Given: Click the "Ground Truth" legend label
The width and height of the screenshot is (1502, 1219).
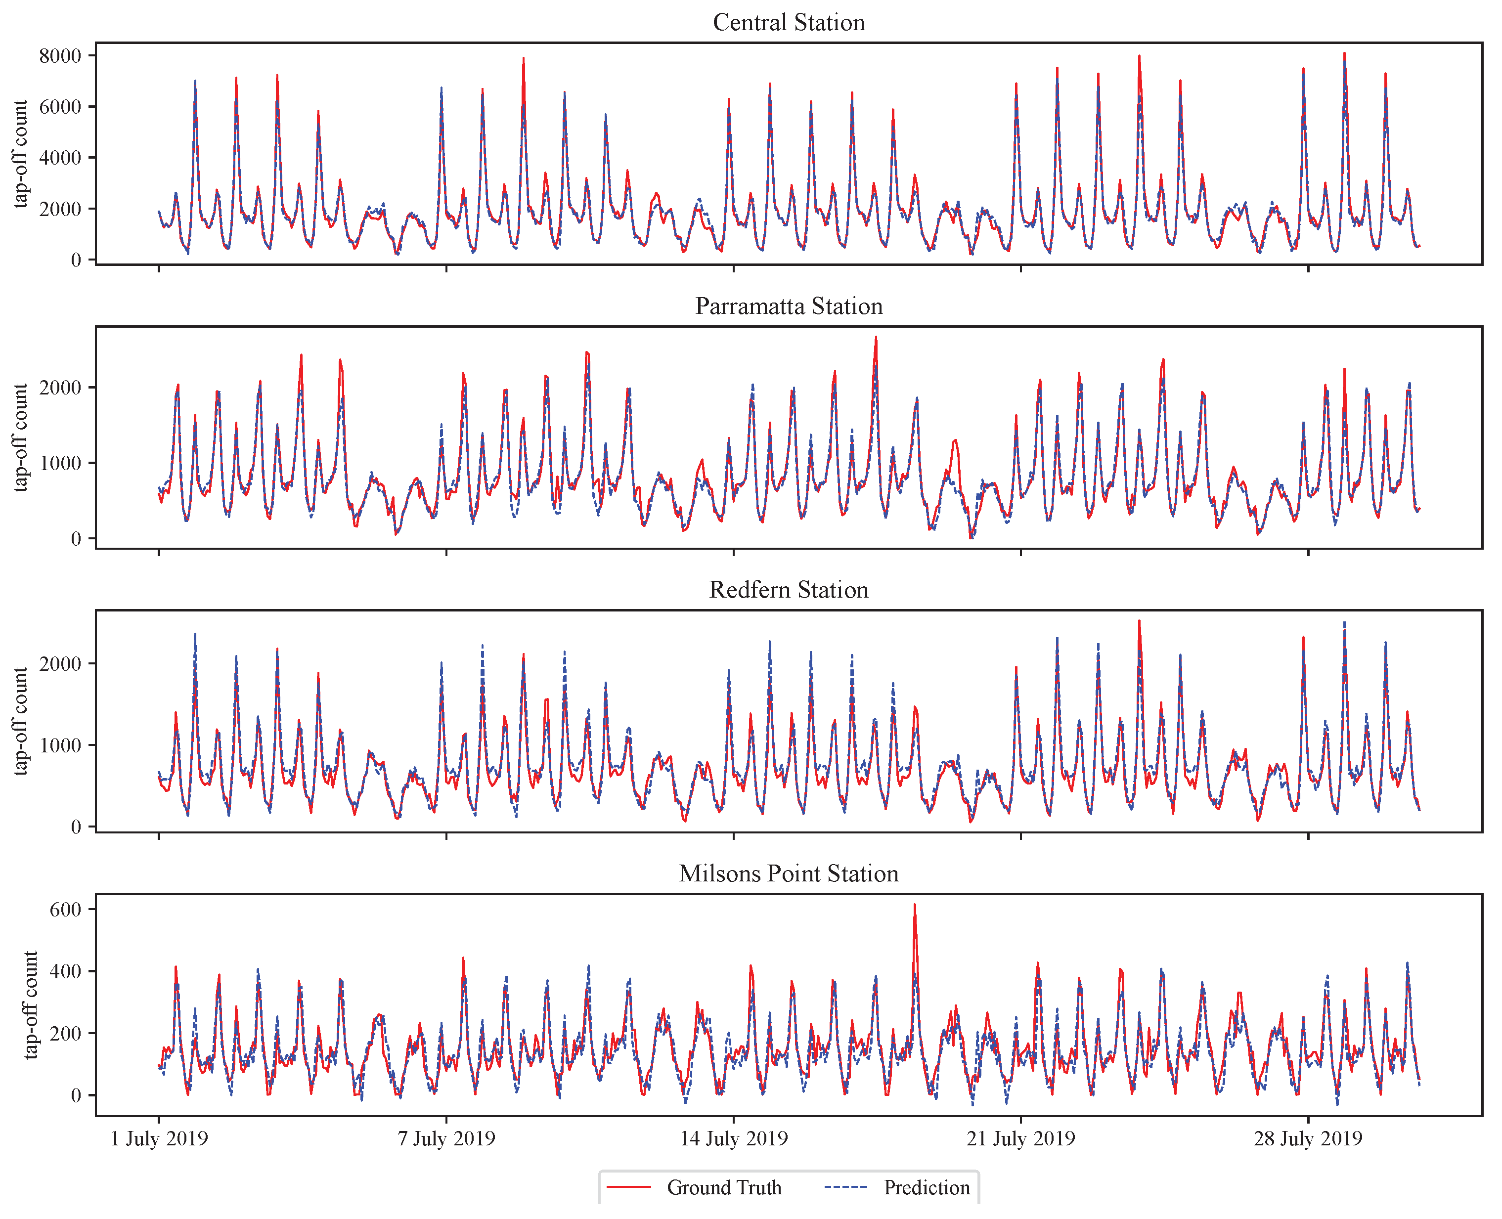Looking at the screenshot, I should pos(724,1187).
